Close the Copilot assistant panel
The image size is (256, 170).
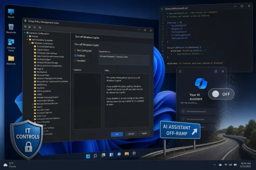click(x=223, y=71)
